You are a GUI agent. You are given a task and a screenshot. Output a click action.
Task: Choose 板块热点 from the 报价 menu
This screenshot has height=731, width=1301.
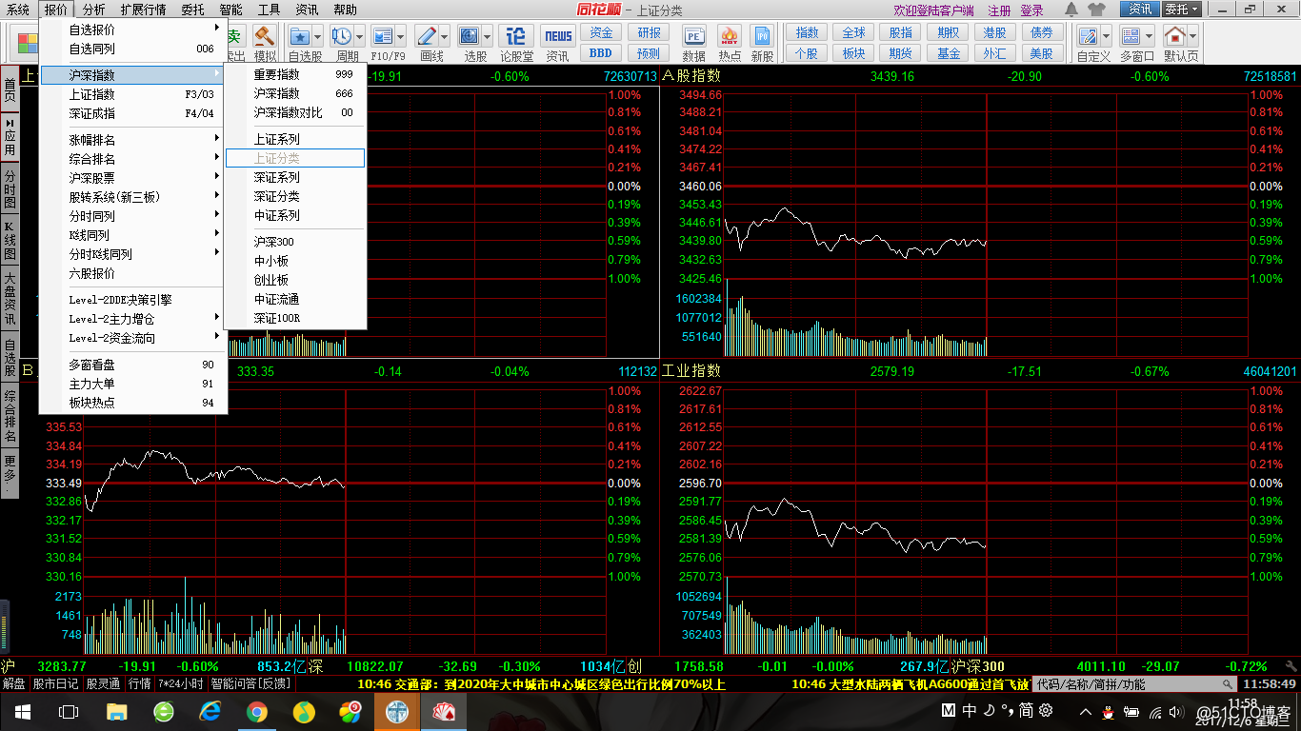tap(133, 403)
